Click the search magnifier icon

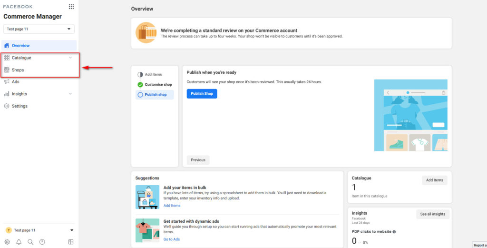pos(30,242)
